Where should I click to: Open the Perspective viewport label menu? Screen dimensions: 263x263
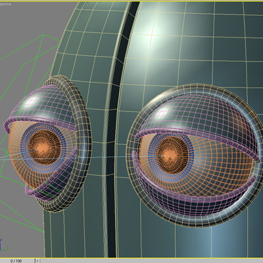point(5,4)
